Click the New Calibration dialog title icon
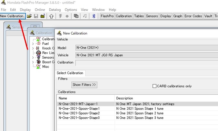Viewport: 218px width, 131px height. 59,33
